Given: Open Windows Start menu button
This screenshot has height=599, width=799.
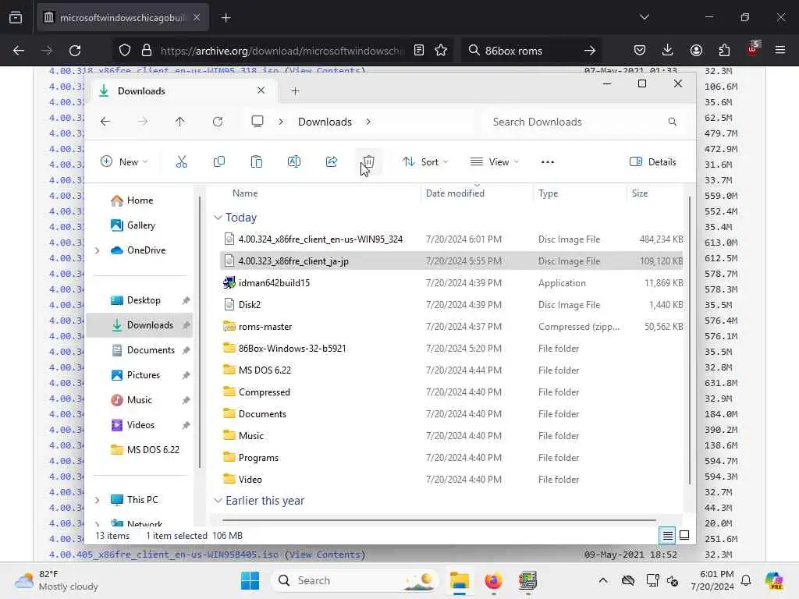Looking at the screenshot, I should (250, 580).
